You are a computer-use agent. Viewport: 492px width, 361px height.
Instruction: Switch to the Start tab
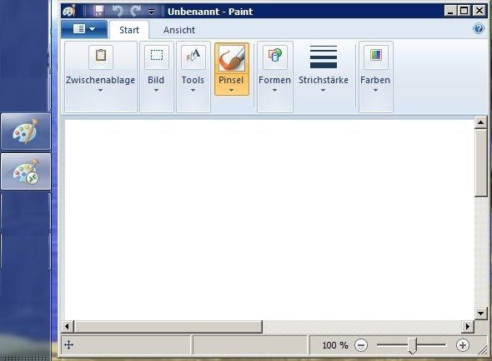129,30
